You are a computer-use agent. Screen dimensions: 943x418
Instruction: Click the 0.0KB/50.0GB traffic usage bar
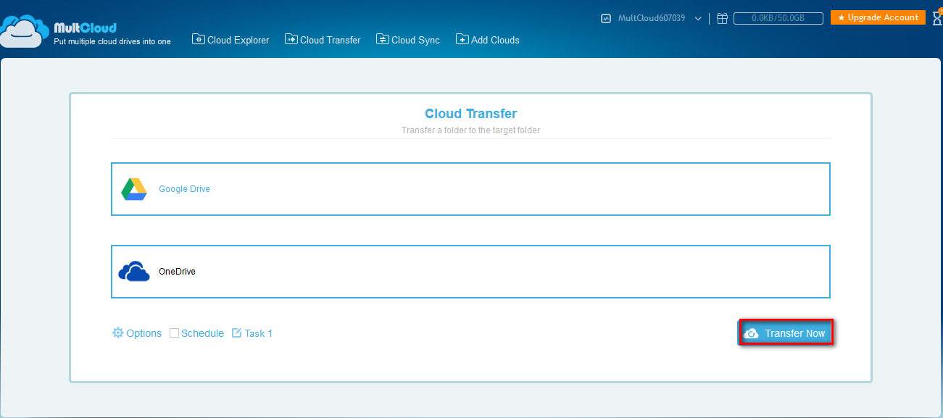pyautogui.click(x=778, y=18)
